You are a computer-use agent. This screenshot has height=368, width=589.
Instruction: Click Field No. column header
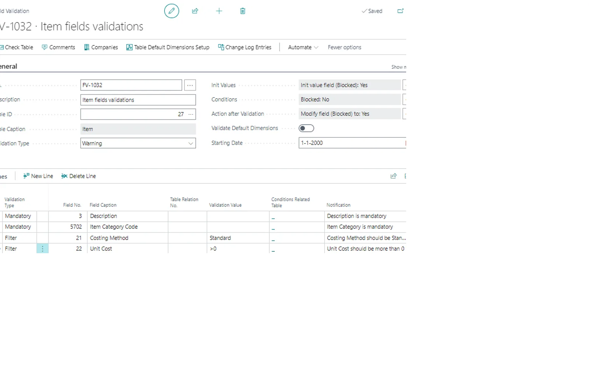[x=72, y=205]
